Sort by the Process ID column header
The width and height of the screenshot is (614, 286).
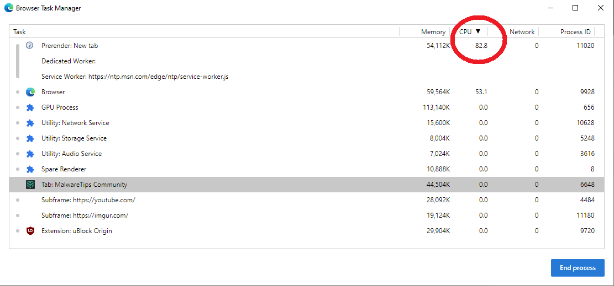pos(575,32)
